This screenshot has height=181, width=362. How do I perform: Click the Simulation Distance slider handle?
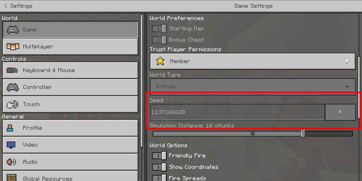303,134
